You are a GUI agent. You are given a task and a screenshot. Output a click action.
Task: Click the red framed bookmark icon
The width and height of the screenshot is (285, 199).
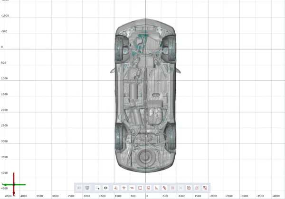pos(148,188)
